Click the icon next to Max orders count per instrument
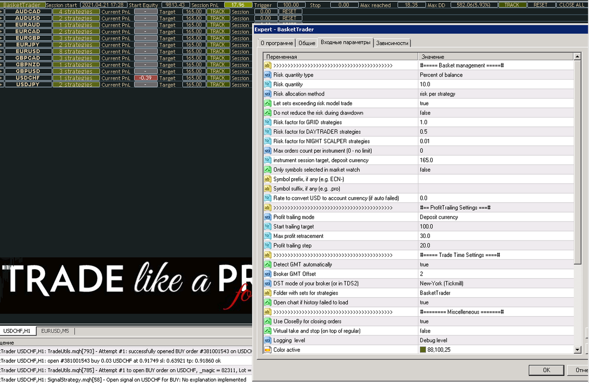The width and height of the screenshot is (589, 383). click(268, 151)
